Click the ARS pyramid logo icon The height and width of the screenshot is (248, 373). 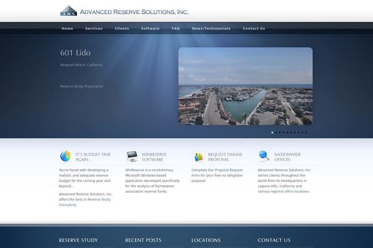point(68,11)
